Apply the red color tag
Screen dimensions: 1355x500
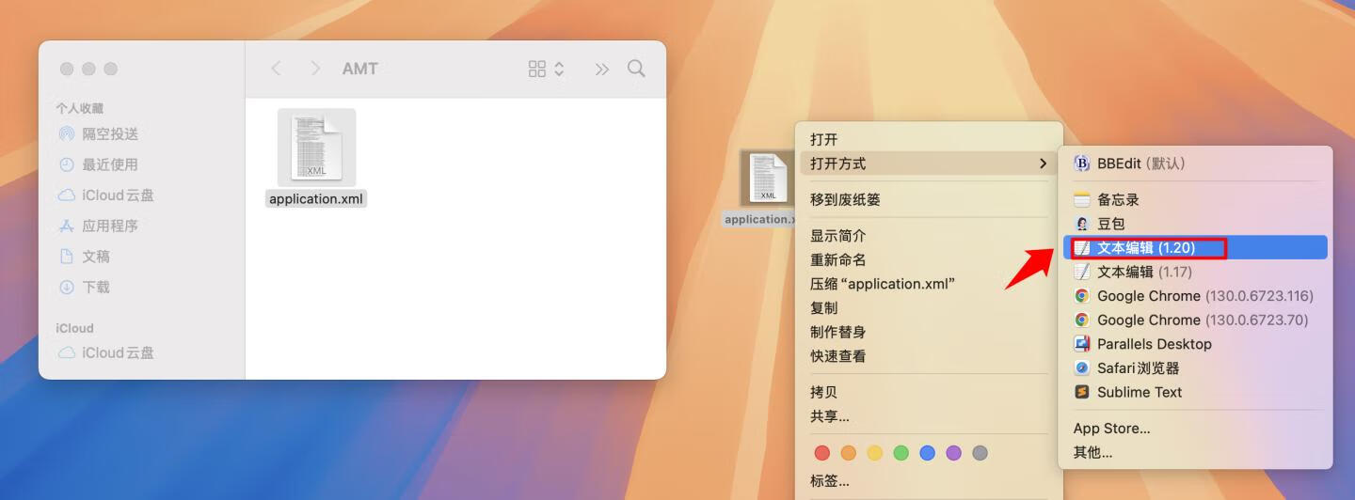click(822, 453)
